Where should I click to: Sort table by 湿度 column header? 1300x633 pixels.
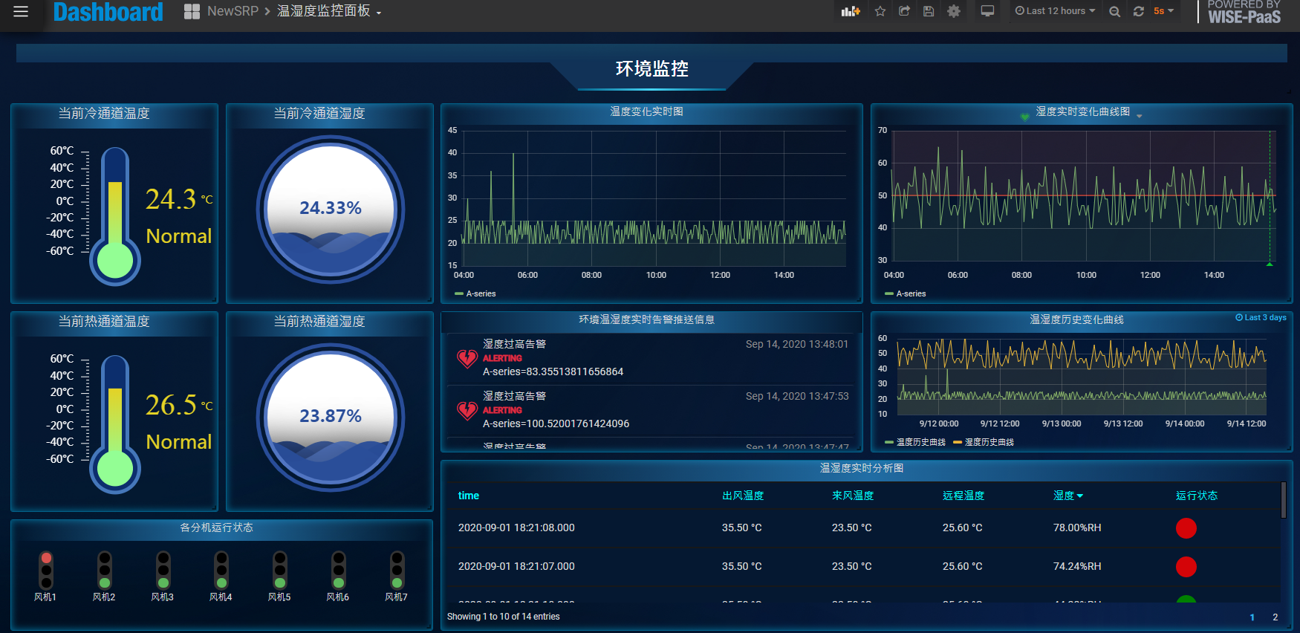pos(1067,496)
